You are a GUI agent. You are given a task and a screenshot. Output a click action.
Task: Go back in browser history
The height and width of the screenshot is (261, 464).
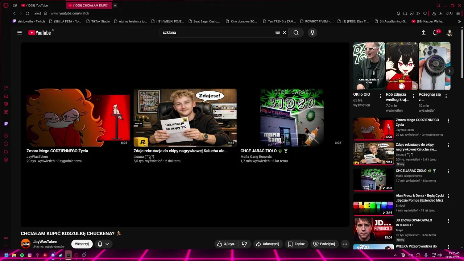tap(14, 13)
